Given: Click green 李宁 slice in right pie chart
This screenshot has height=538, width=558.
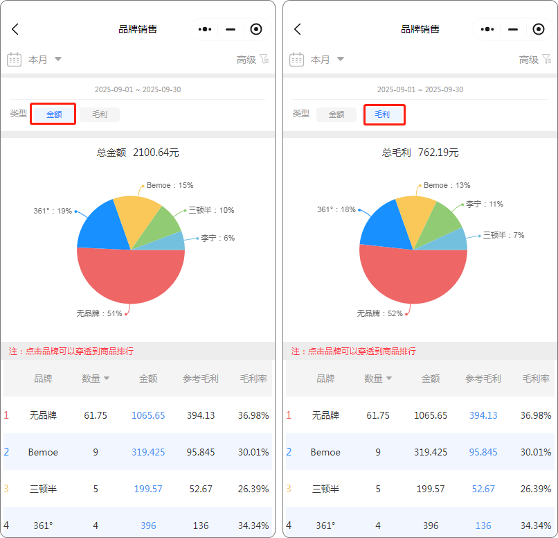Looking at the screenshot, I should (x=441, y=223).
